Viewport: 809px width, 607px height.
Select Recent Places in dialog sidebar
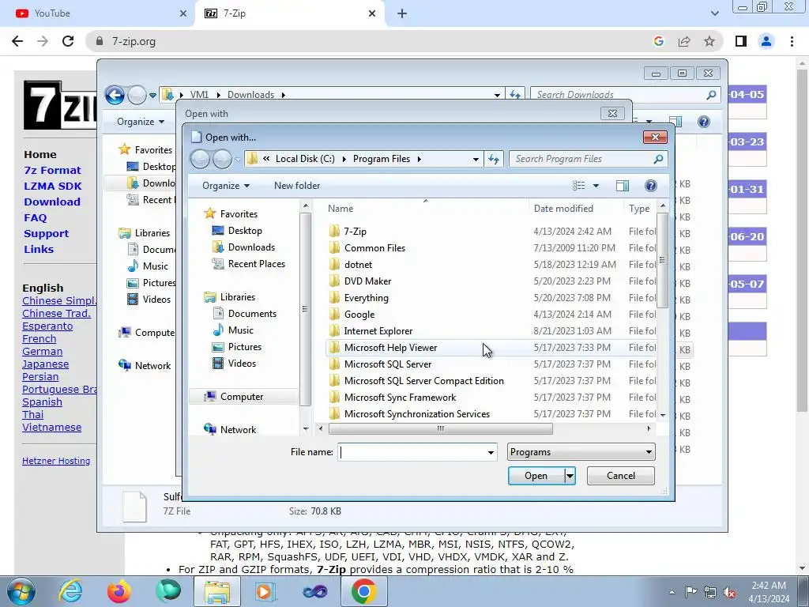256,264
